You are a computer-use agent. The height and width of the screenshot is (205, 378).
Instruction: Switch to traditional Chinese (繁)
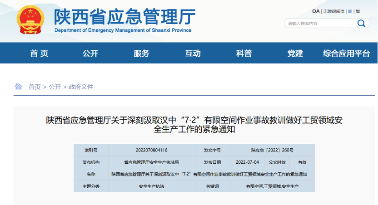point(358,11)
